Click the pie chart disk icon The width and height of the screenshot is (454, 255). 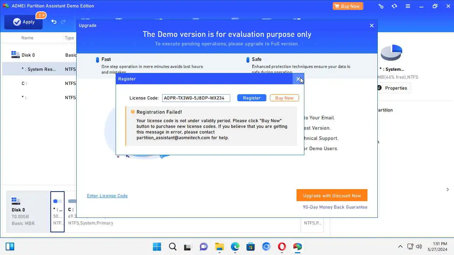[x=392, y=53]
